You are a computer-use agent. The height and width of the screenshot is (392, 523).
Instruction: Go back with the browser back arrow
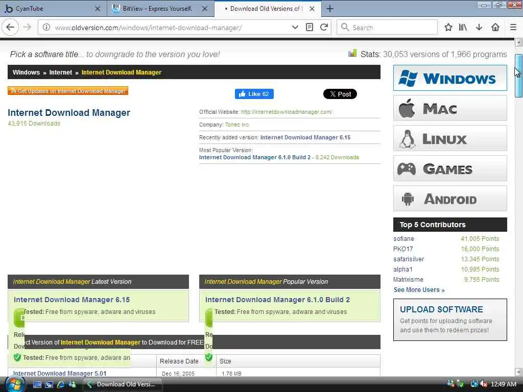tap(10, 28)
